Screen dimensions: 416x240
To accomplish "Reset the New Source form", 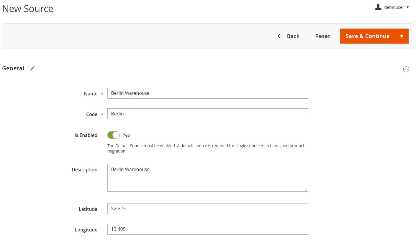I will [322, 36].
